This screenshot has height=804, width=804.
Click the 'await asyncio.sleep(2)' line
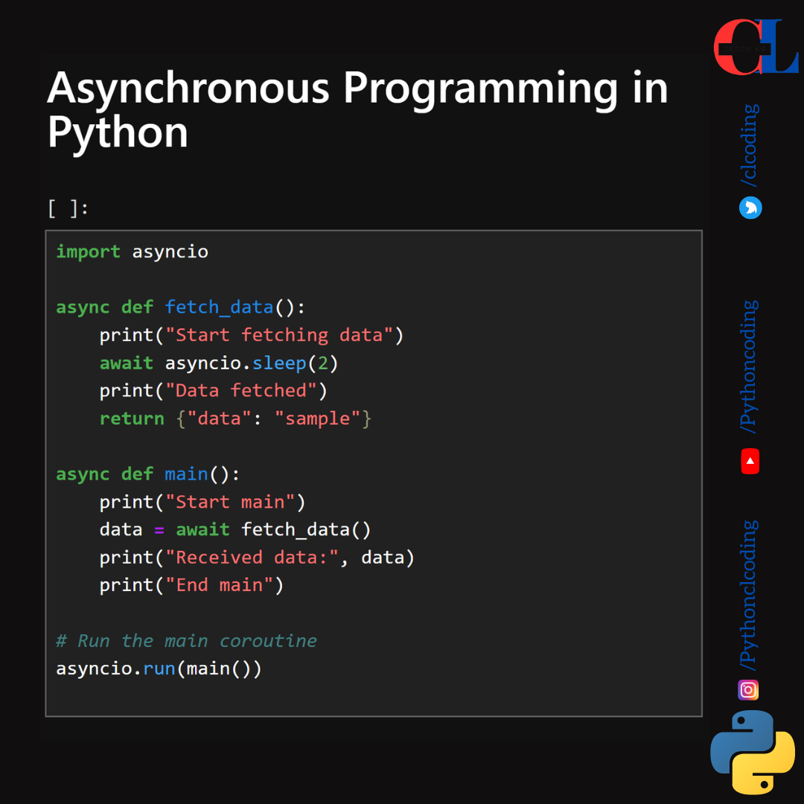pos(218,363)
